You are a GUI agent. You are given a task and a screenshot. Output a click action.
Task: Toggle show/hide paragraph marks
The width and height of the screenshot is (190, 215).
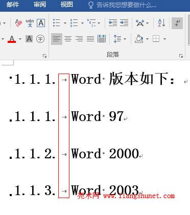point(177,23)
